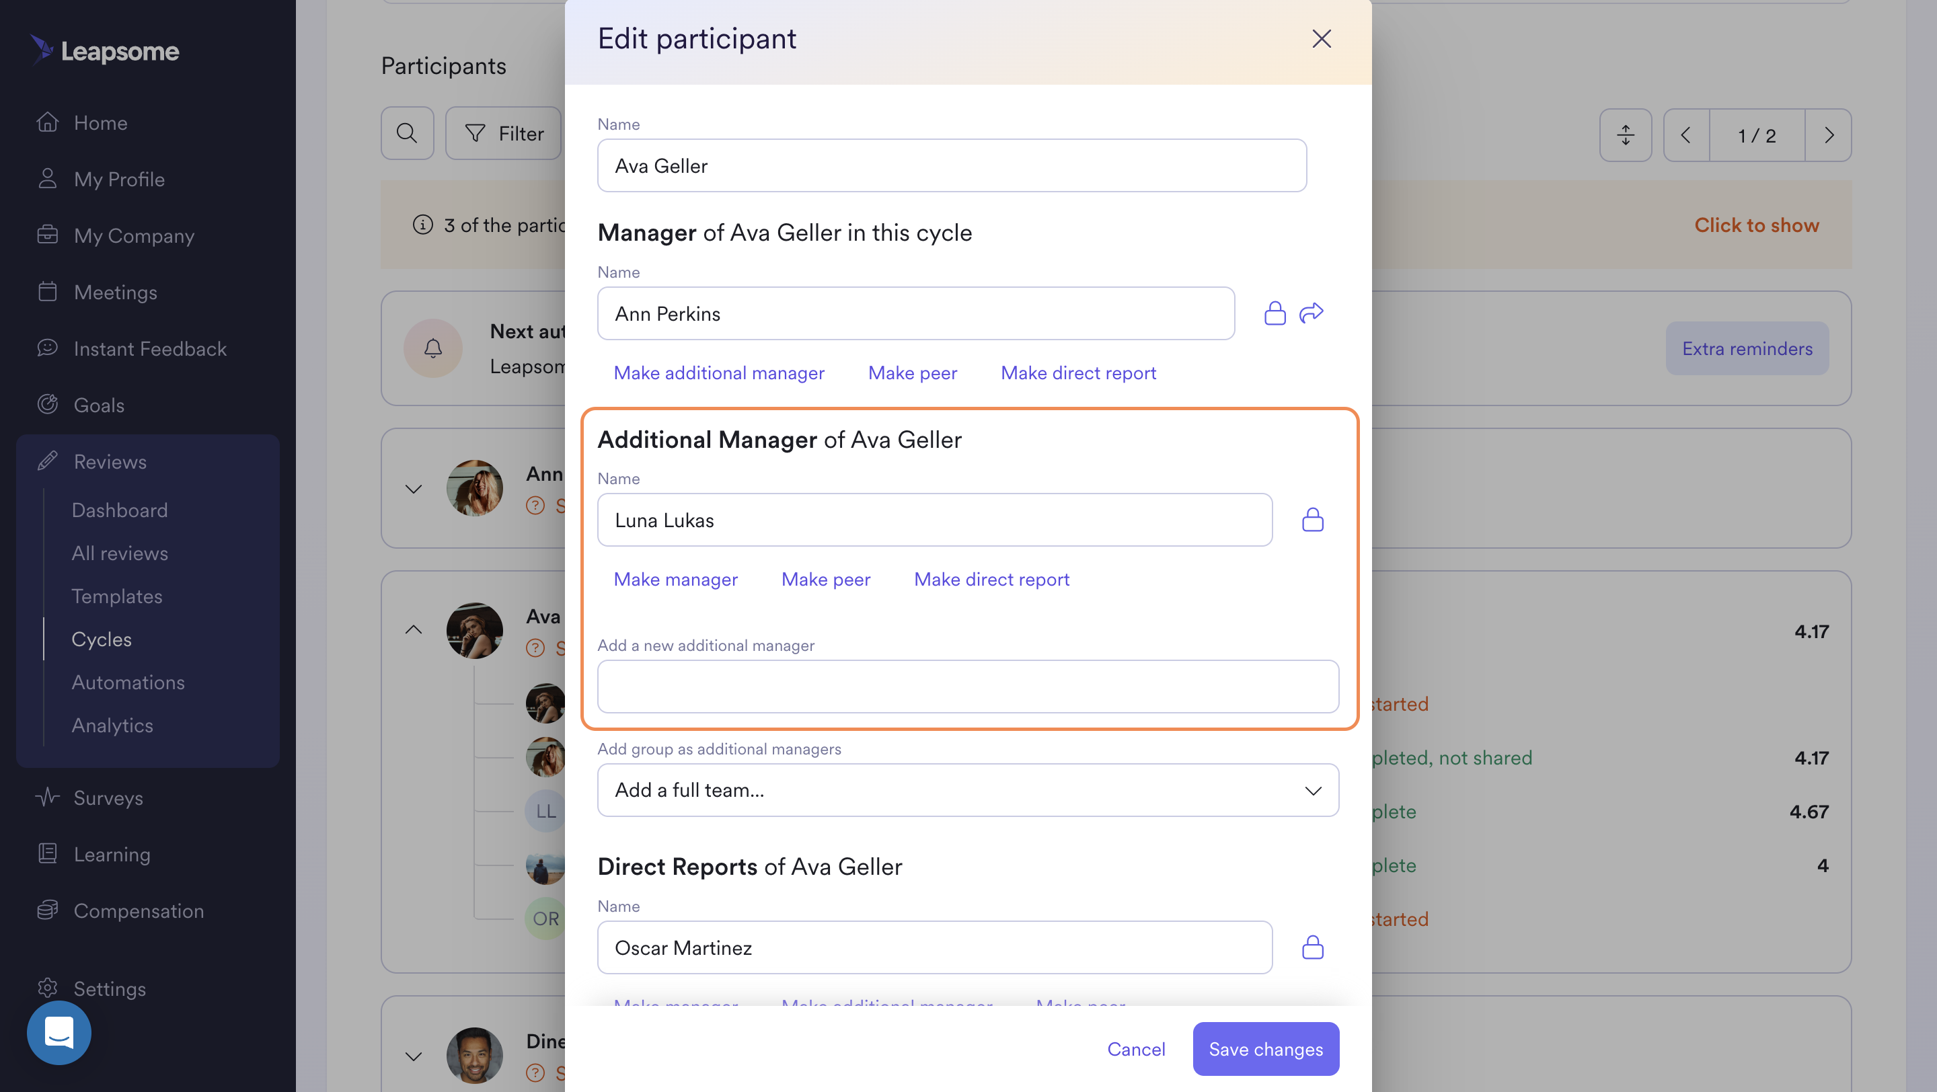Click the Home house icon

point(47,121)
